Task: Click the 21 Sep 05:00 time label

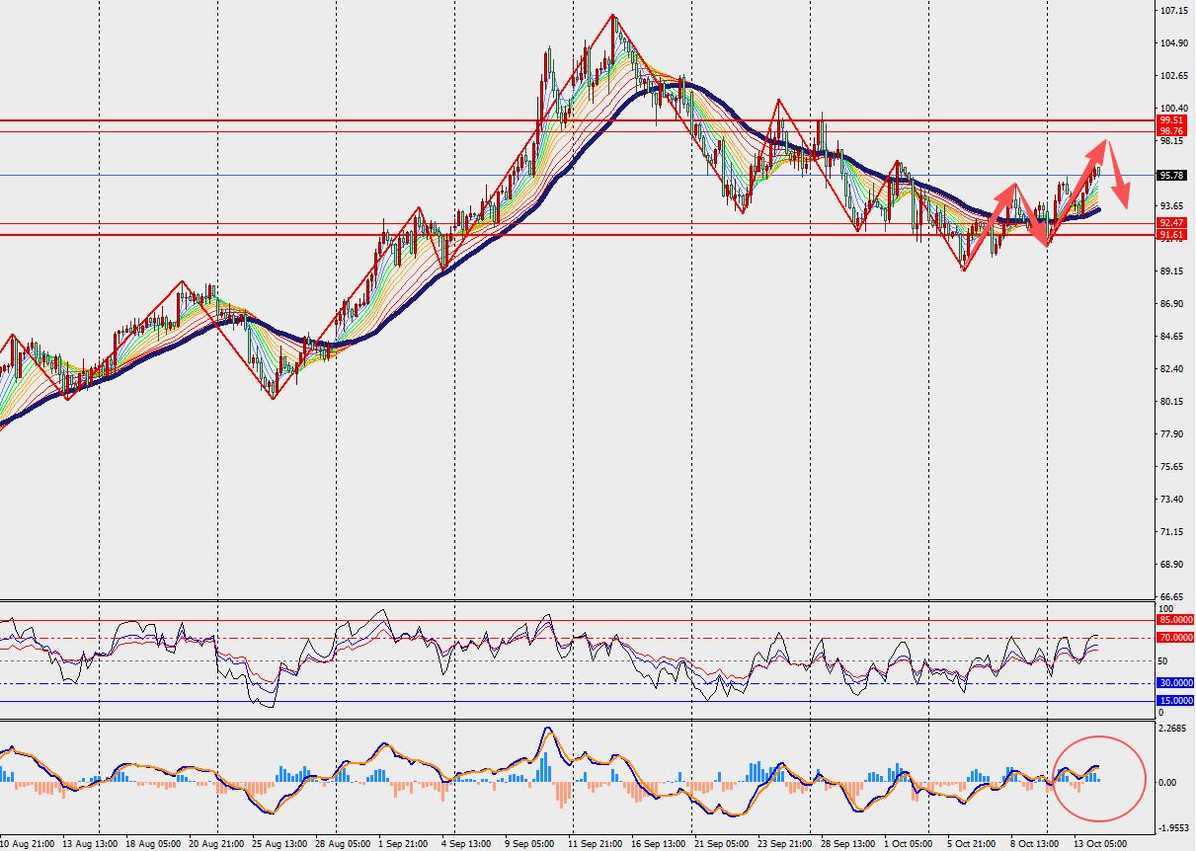Action: tap(722, 844)
